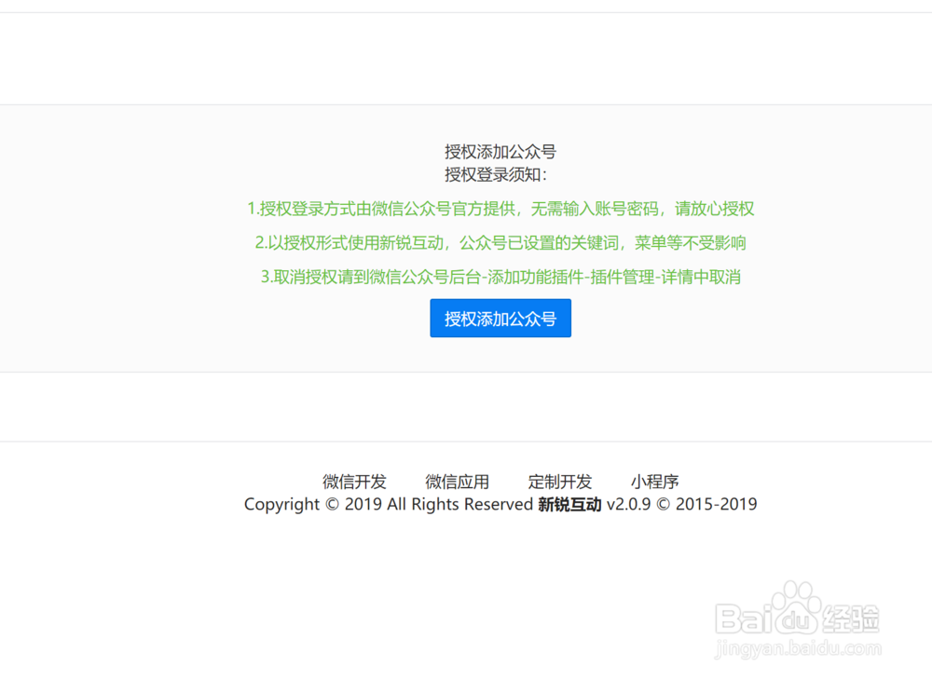Viewport: 932px width, 680px height.
Task: Click the blue 授权添加公众号 button
Action: click(500, 318)
